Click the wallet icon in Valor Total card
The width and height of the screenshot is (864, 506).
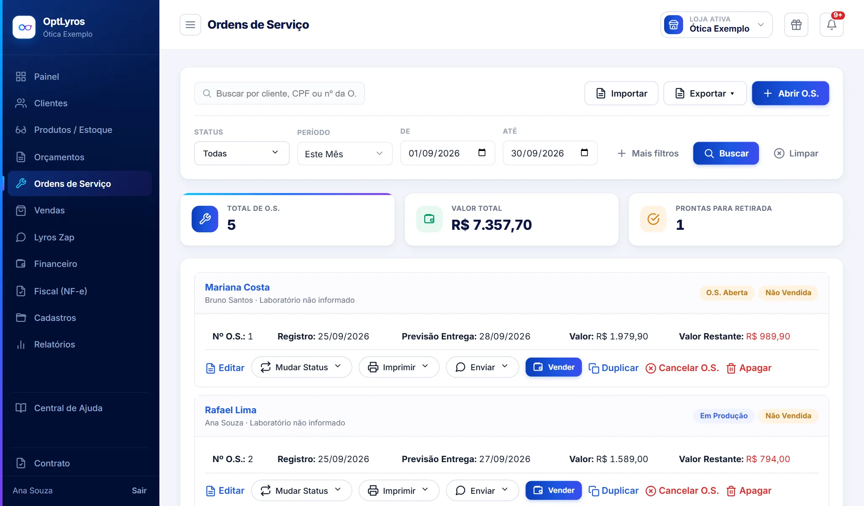click(429, 219)
